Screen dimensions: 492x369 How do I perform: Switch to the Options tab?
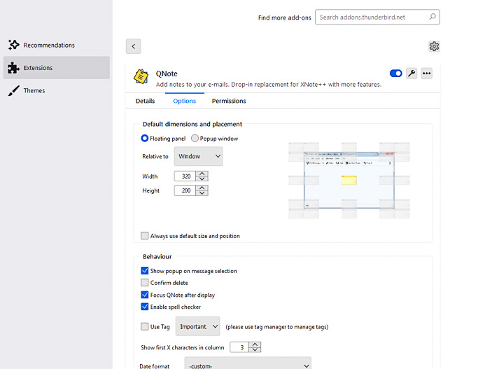click(x=185, y=101)
